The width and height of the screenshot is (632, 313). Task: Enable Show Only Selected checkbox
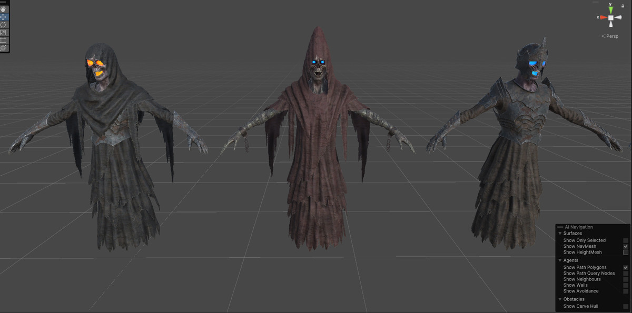pos(626,240)
